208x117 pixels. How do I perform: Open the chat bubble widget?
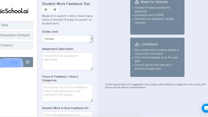click(x=205, y=108)
